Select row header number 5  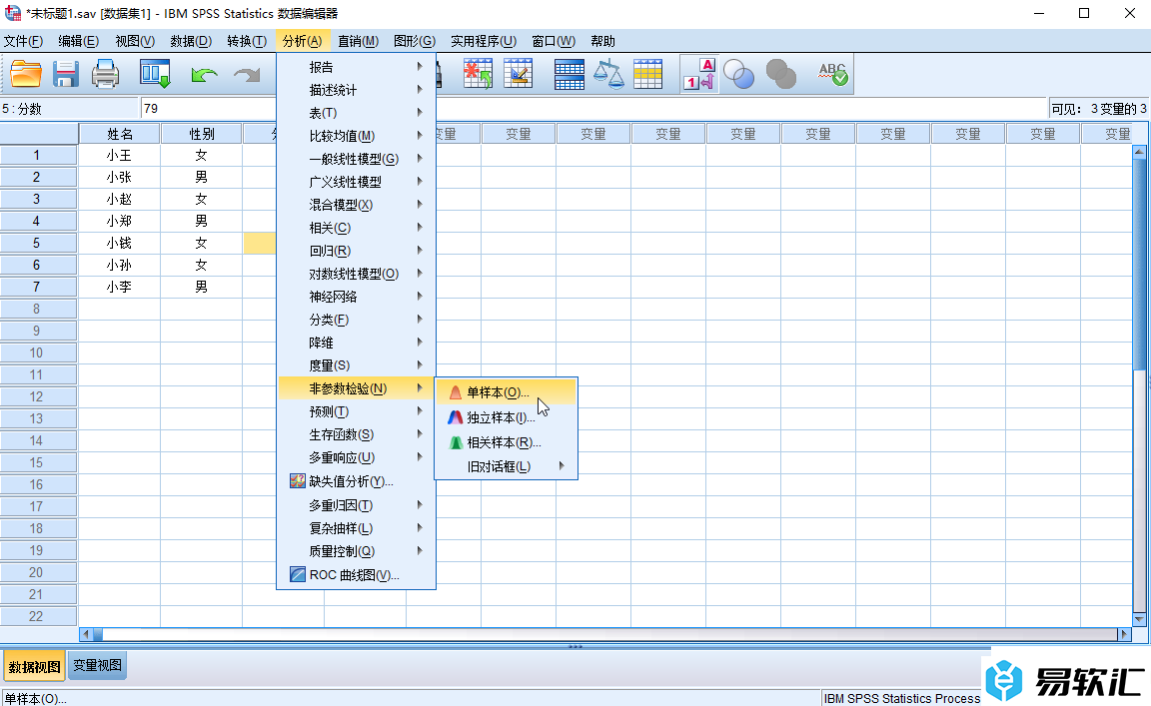click(38, 243)
